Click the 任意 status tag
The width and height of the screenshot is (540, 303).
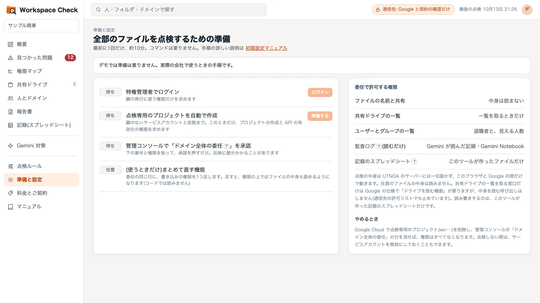(110, 170)
